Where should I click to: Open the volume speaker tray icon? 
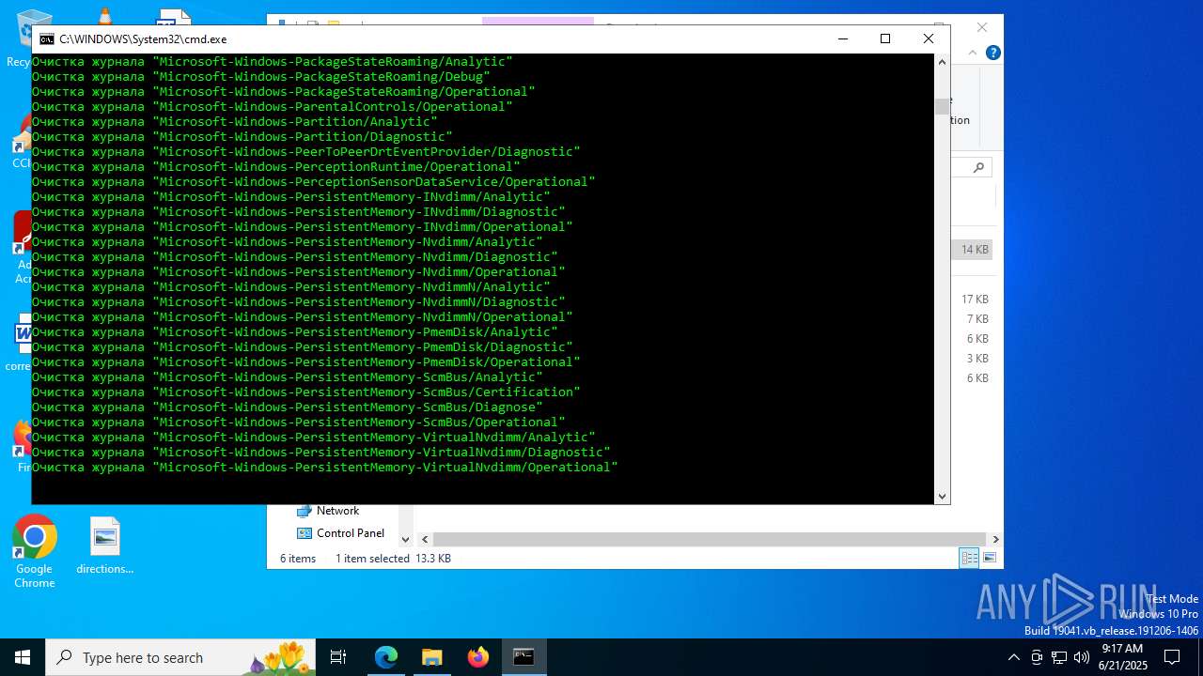tap(1082, 657)
